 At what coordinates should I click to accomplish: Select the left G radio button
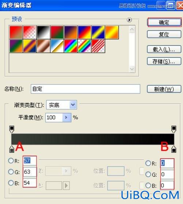(11, 172)
